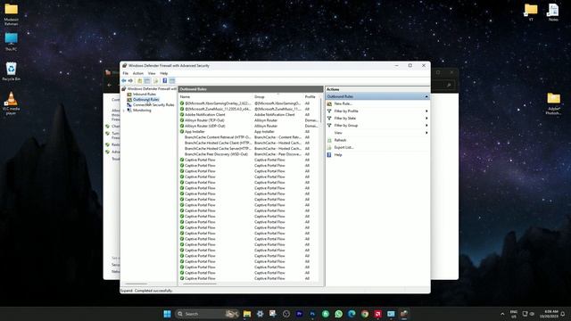Screen dimensions: 571x321
Task: Click Export List... in Actions pane
Action: click(x=343, y=147)
